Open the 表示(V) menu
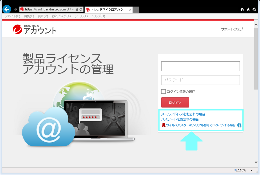Image resolution: width=260 pixels, height=175 pixels. tap(43, 16)
